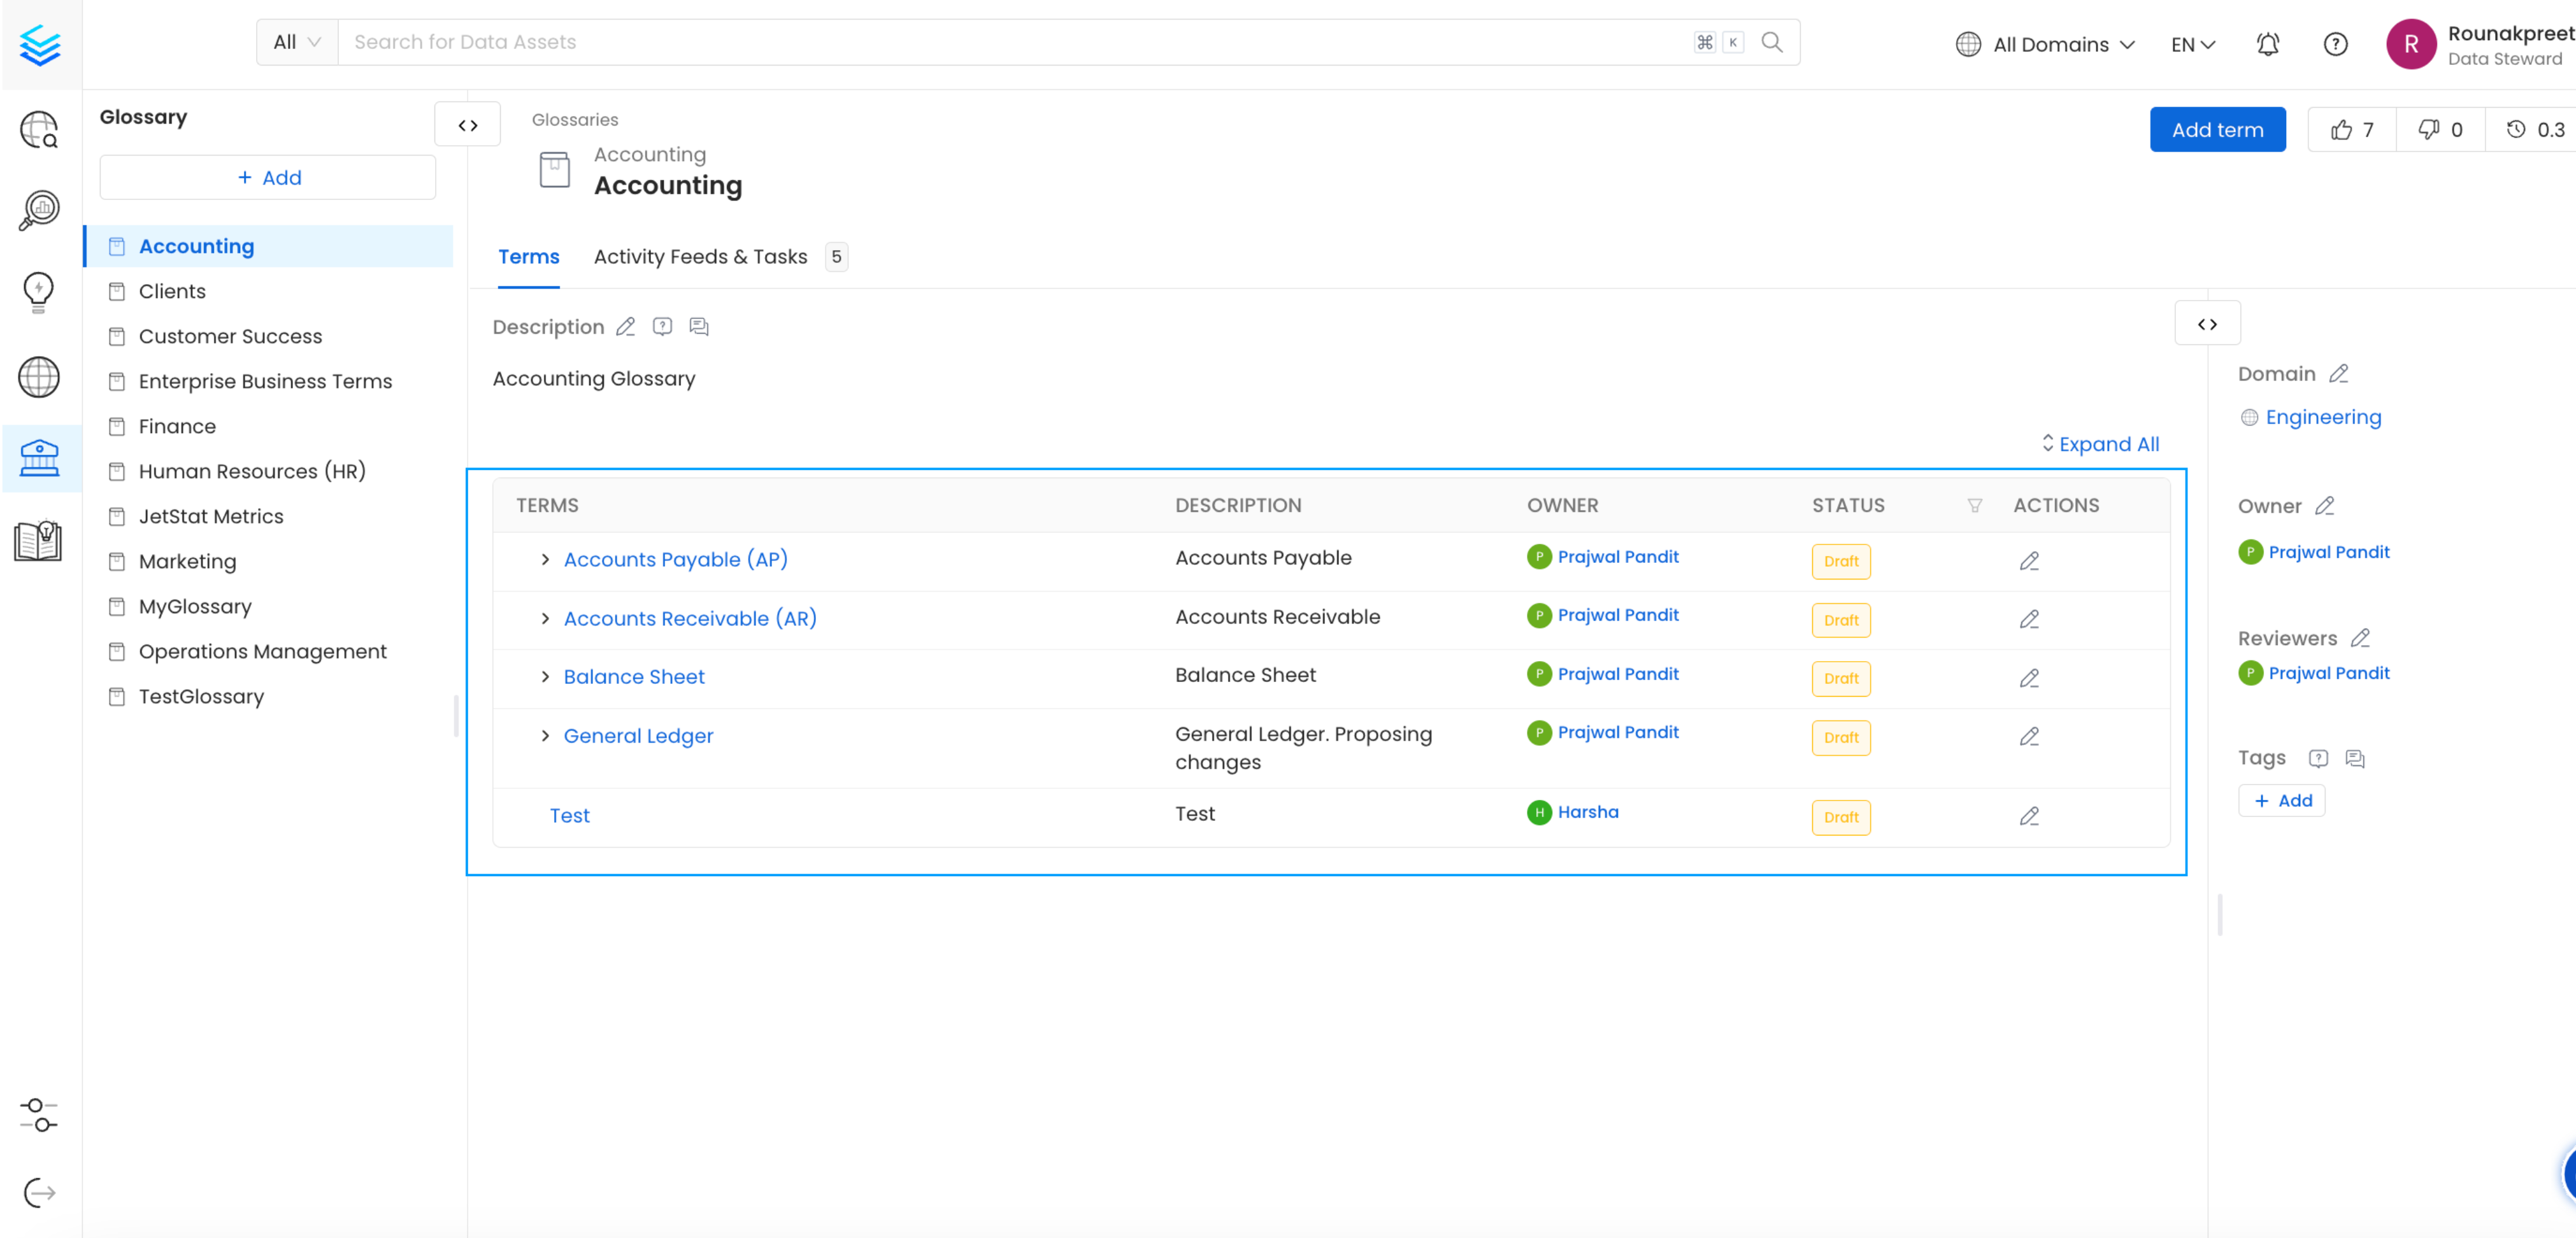Switch to Activity Feeds & Tasks tab
2576x1238 pixels.
(720, 257)
